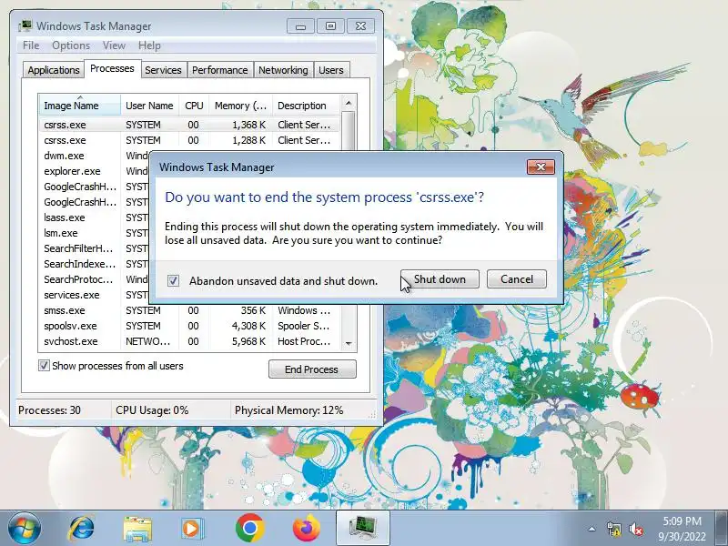Select the smss.exe process

tap(189, 310)
